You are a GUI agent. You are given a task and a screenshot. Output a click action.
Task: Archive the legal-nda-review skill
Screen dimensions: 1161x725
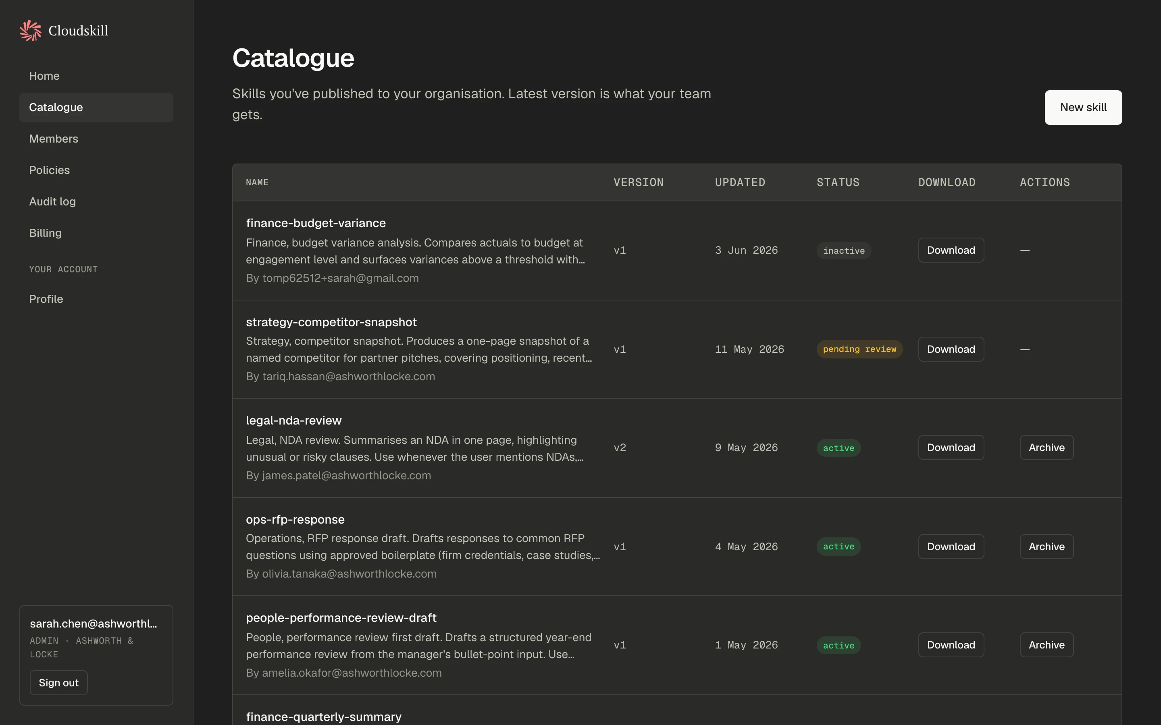tap(1047, 447)
